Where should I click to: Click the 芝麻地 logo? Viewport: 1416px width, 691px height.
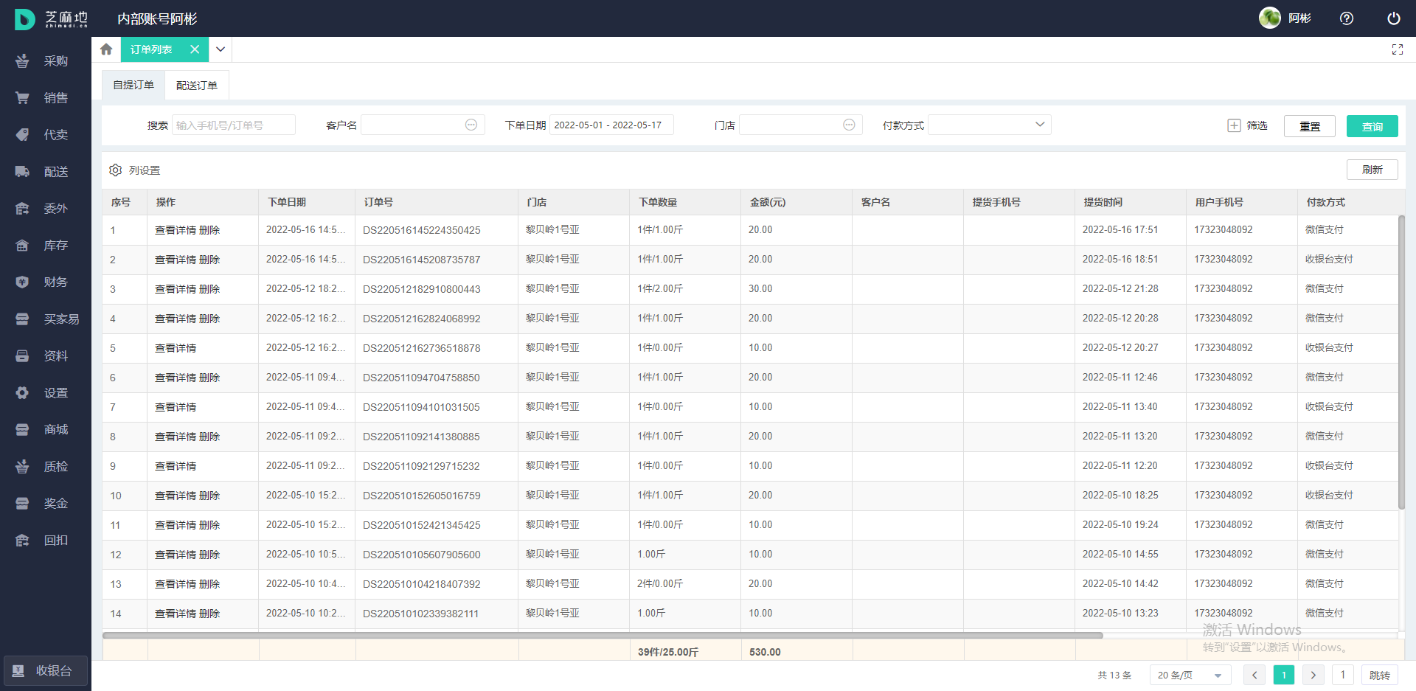click(51, 18)
